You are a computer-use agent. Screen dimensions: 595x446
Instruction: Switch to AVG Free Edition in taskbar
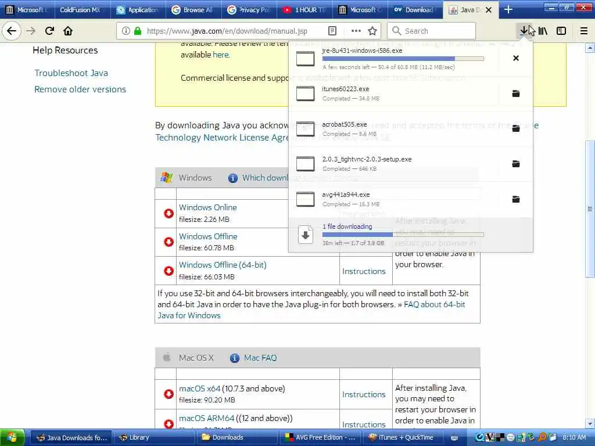(320, 437)
